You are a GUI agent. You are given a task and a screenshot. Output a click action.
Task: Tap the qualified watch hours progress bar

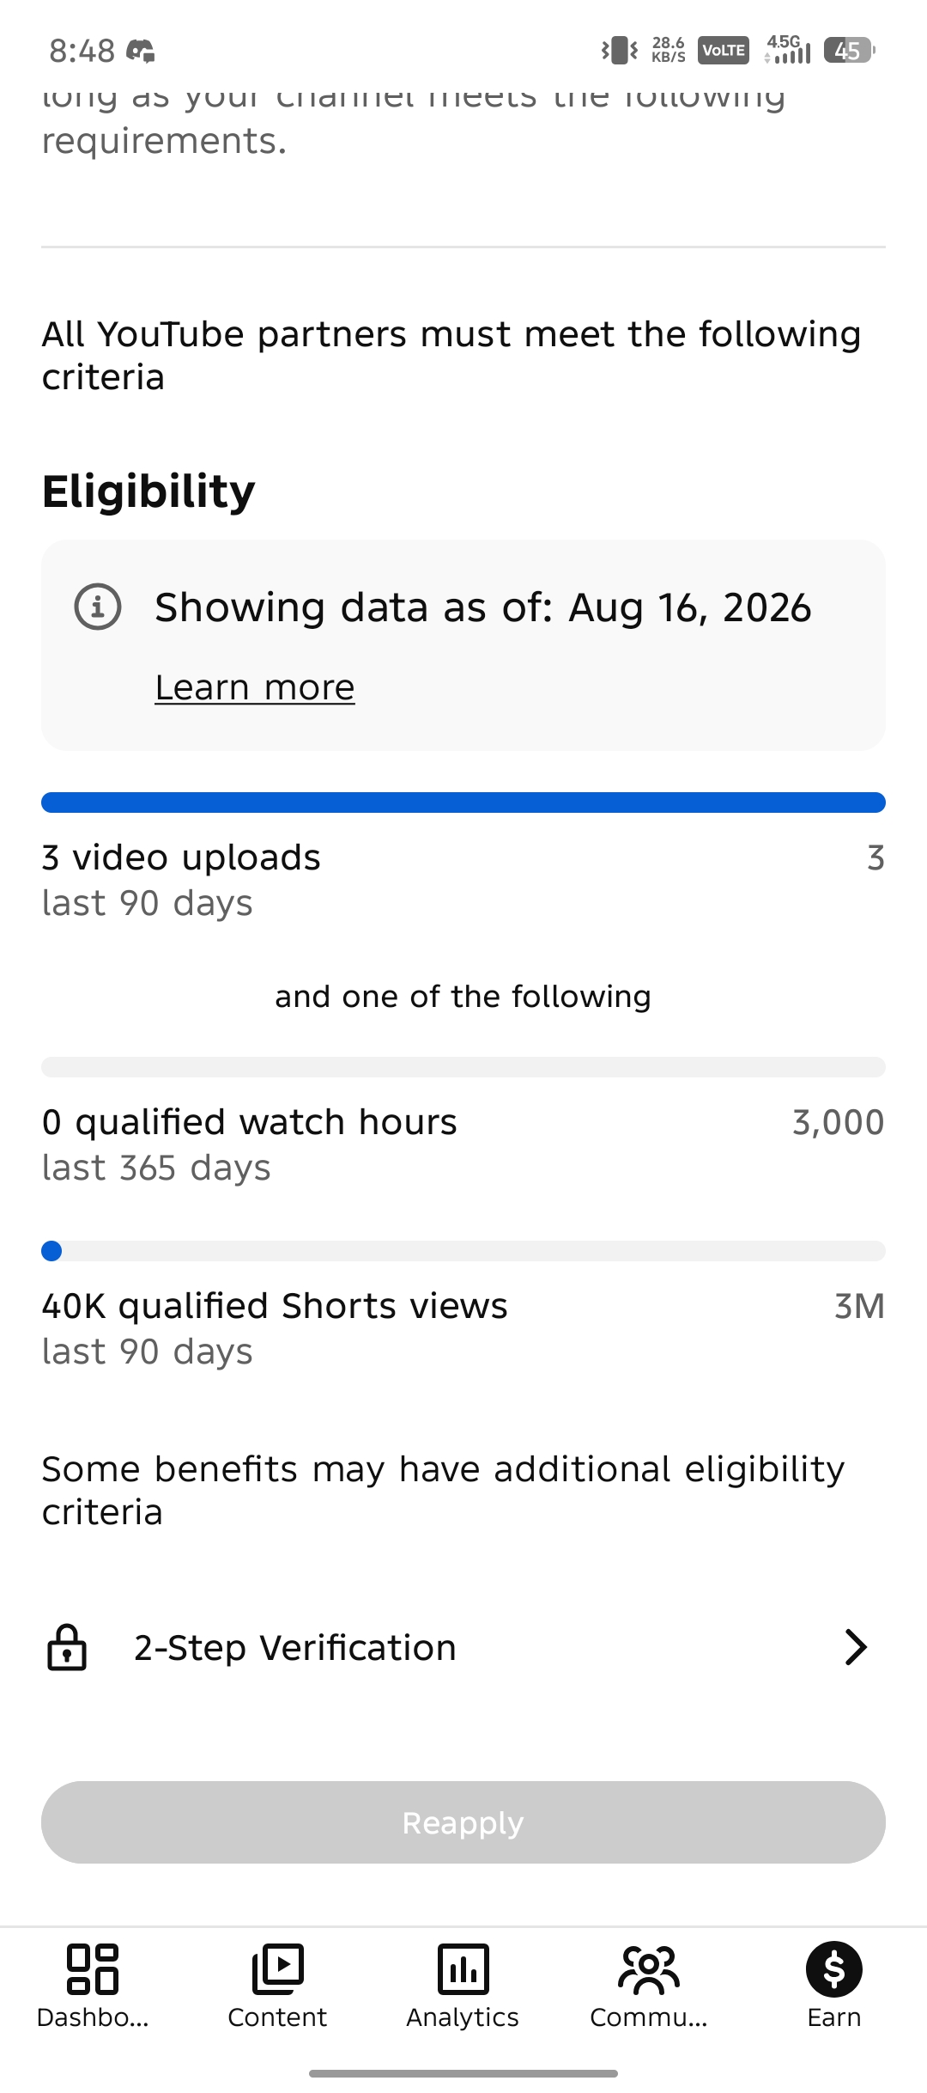click(x=463, y=1067)
